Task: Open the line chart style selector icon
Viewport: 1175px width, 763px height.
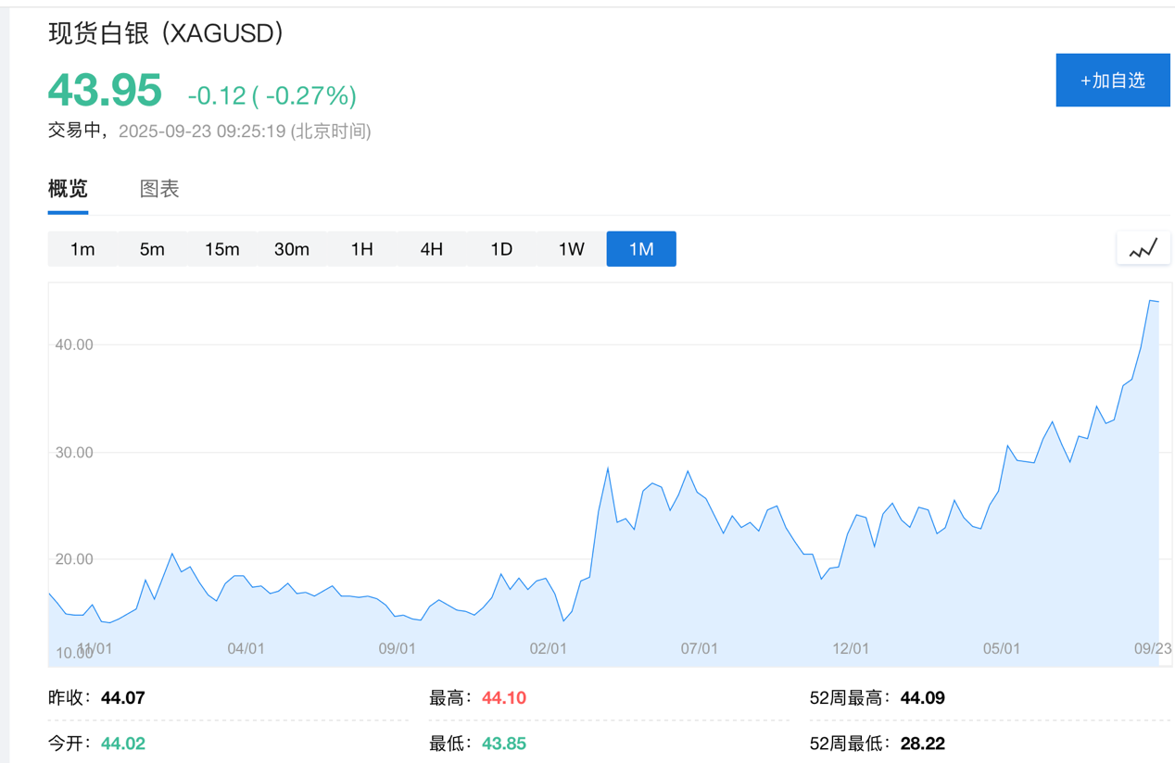Action: point(1143,248)
